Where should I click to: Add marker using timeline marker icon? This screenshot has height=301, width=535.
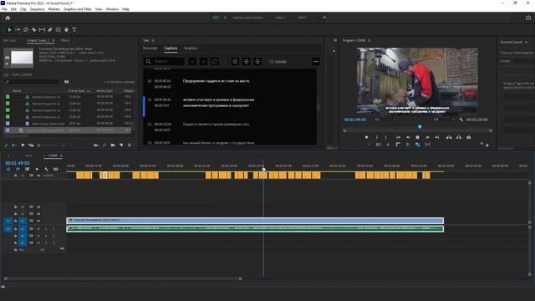click(37, 169)
